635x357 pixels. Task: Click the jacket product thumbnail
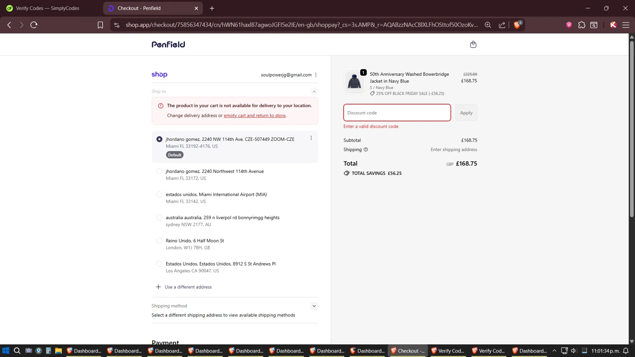click(354, 81)
